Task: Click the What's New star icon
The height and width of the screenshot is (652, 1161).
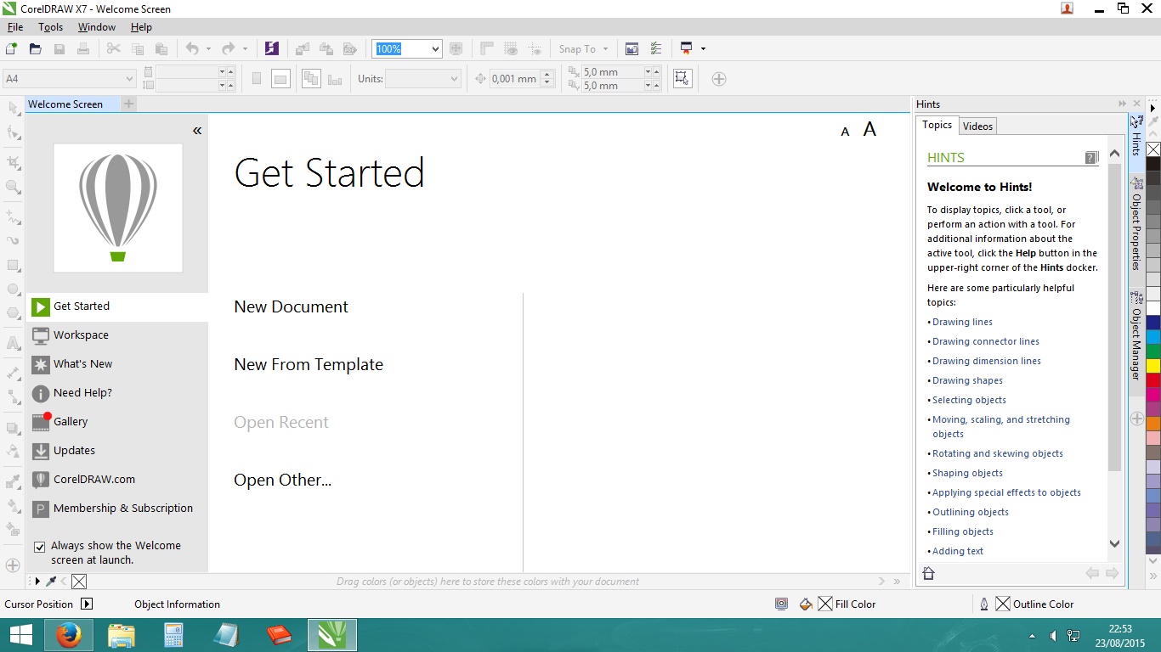Action: (x=40, y=364)
